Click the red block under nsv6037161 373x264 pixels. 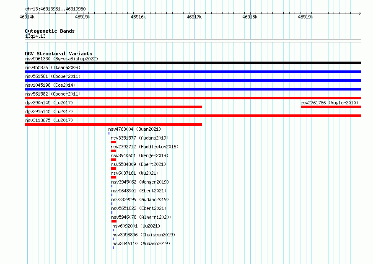[114, 177]
